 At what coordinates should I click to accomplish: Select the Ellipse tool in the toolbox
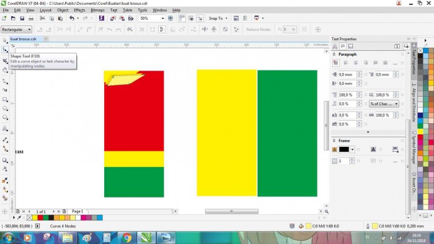click(x=5, y=108)
